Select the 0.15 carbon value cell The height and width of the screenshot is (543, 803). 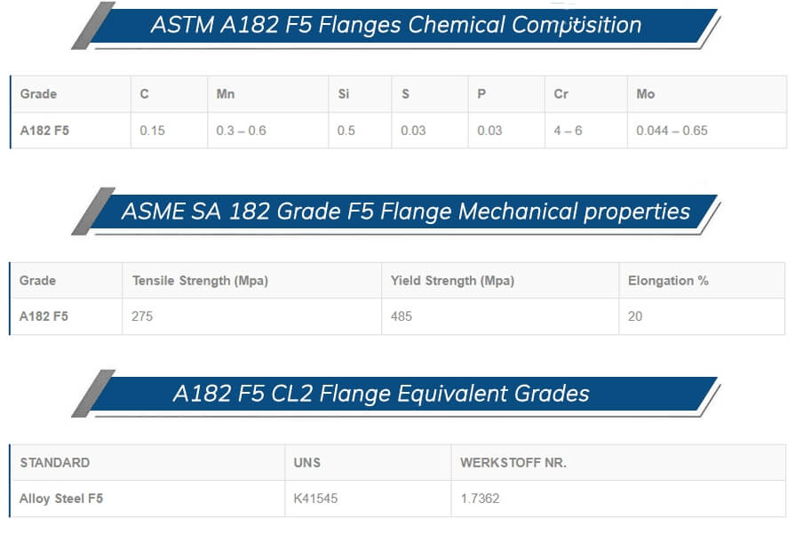coord(153,131)
